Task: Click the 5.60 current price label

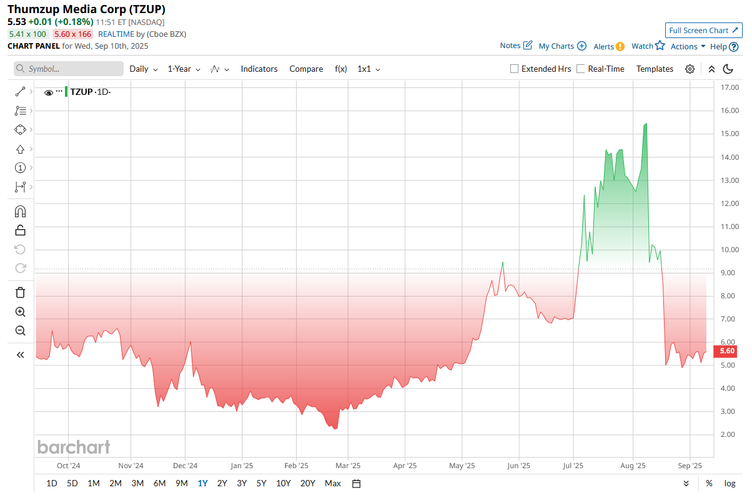Action: click(x=726, y=351)
